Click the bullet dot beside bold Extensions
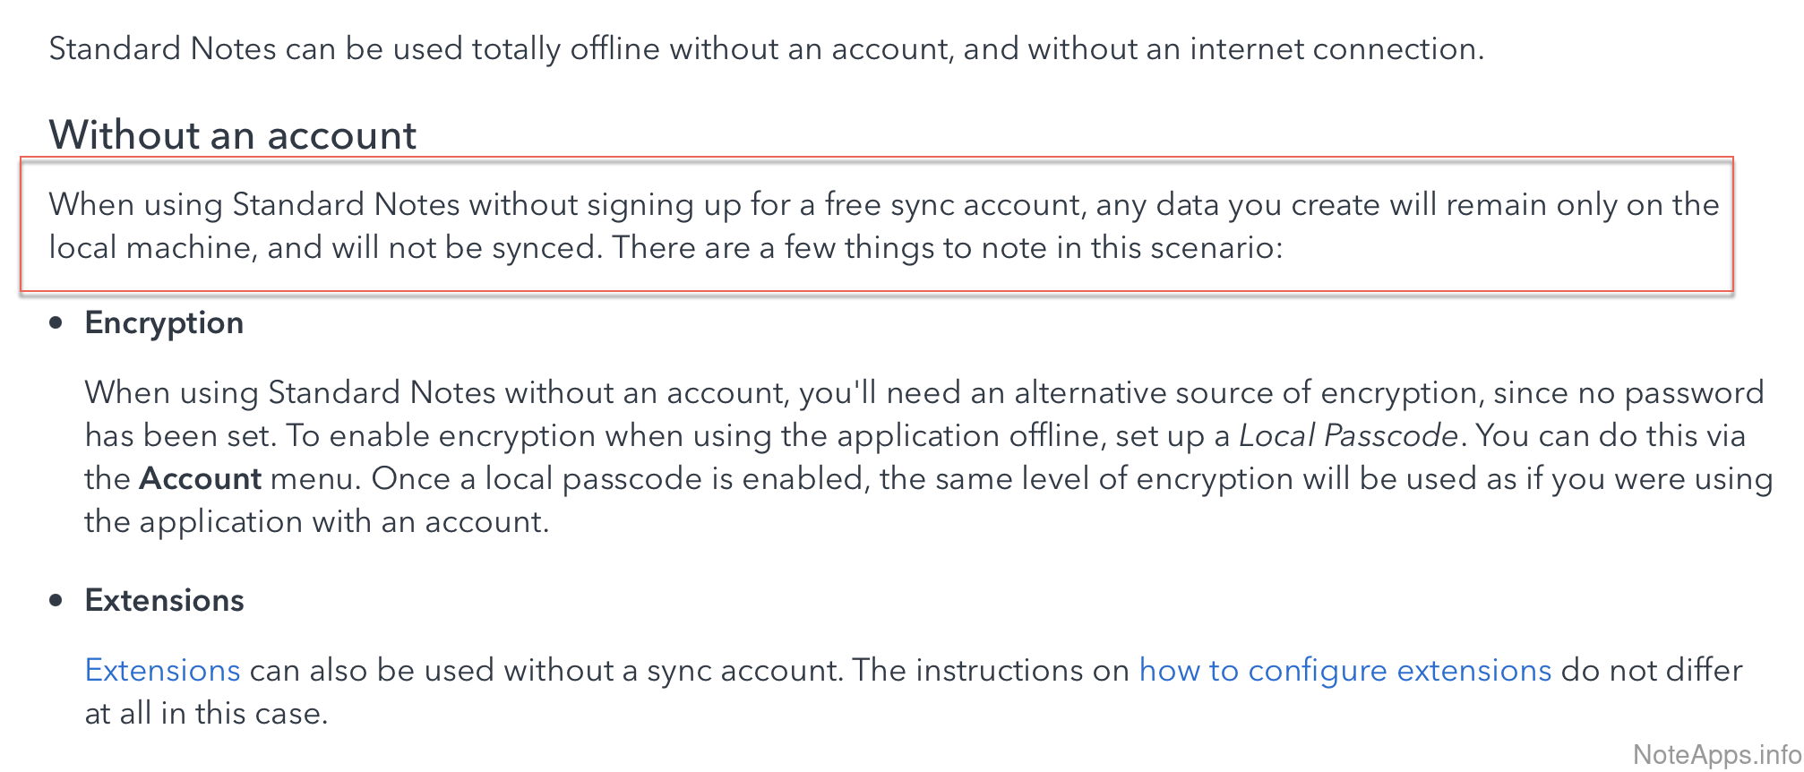Screen dimensions: 1804x772 56,601
